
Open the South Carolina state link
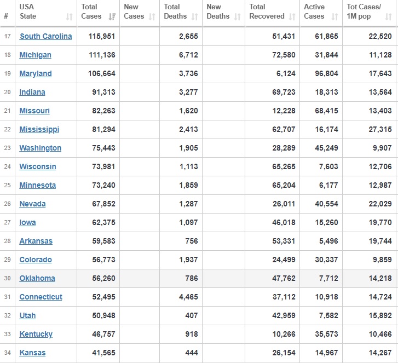45,37
